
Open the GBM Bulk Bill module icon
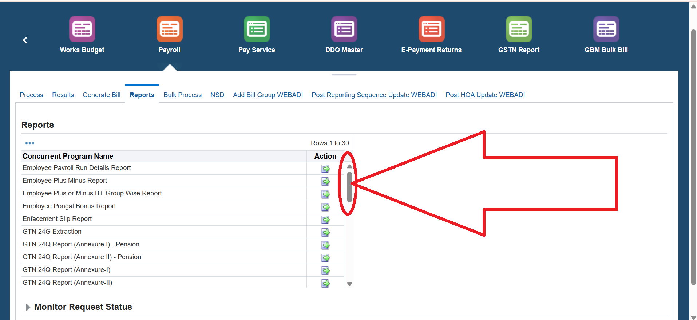(x=606, y=29)
